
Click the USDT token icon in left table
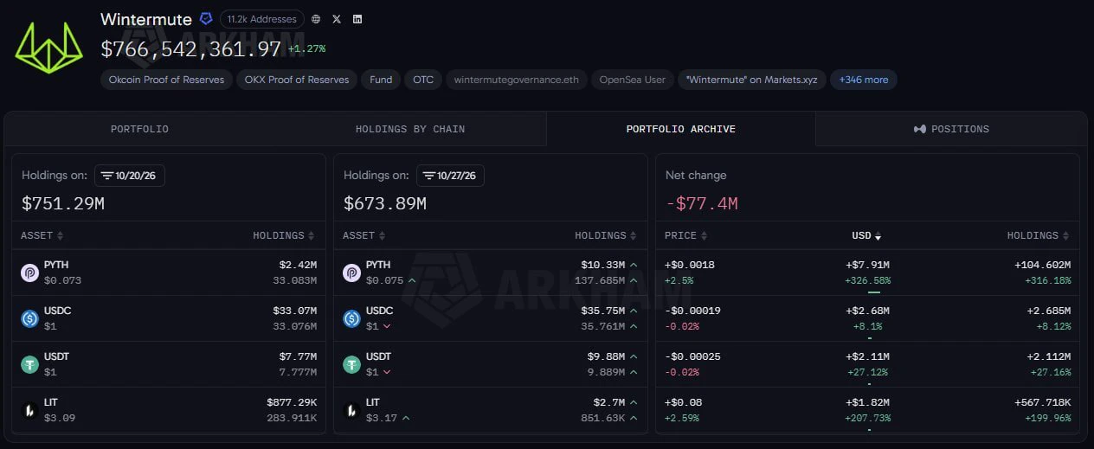30,364
